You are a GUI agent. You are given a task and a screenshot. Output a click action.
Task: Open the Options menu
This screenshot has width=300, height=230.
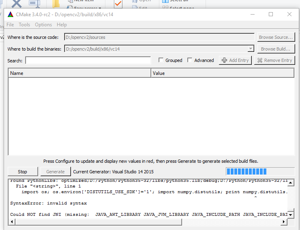(43, 25)
